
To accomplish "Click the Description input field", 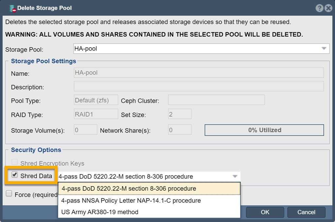I will pyautogui.click(x=199, y=86).
